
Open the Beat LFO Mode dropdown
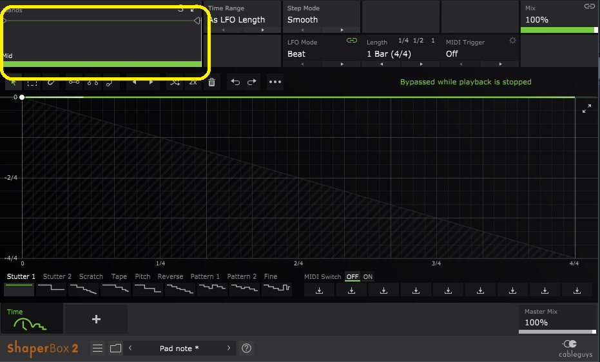[x=296, y=54]
